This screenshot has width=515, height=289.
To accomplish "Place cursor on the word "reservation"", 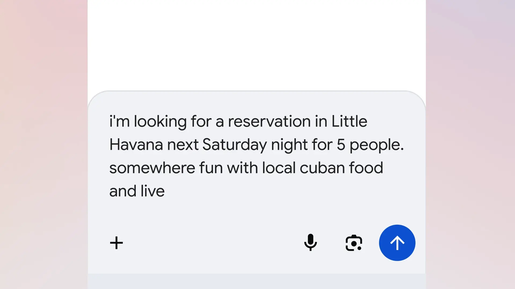I will point(269,121).
